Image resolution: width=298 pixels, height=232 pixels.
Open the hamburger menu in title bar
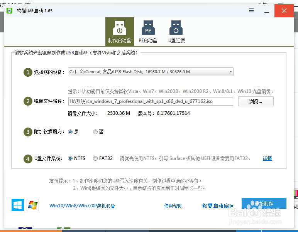251,10
